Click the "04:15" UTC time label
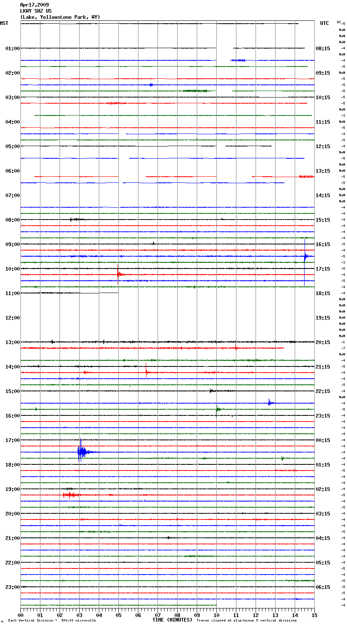347x626 pixels. coord(323,538)
